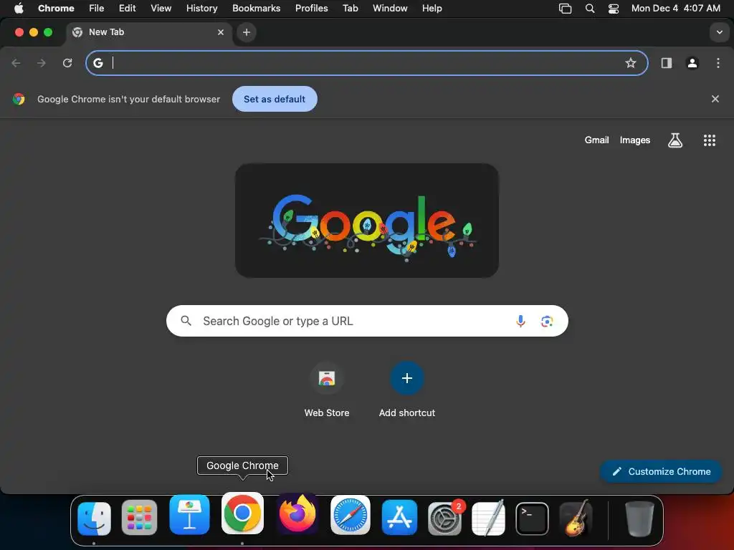Open the Profiles menu
The image size is (734, 550).
(x=311, y=9)
